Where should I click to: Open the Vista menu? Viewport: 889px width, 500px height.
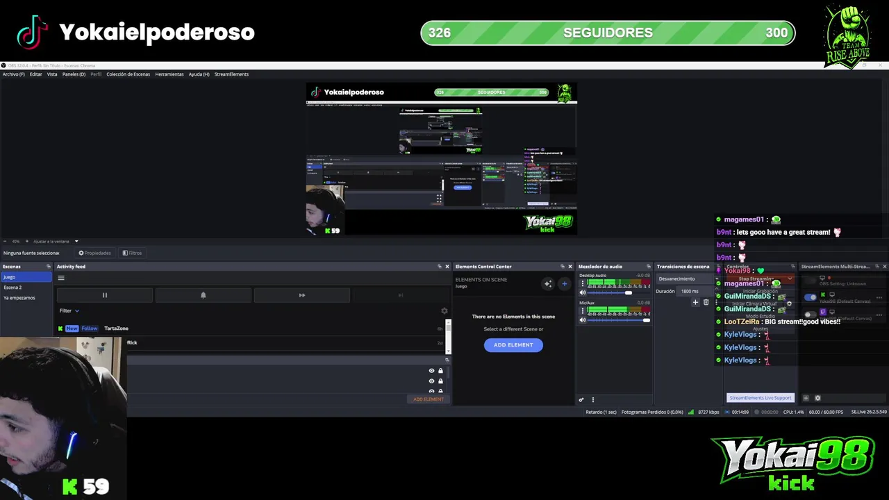pyautogui.click(x=52, y=74)
